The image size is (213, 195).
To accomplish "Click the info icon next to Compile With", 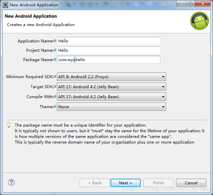I will tap(55, 96).
